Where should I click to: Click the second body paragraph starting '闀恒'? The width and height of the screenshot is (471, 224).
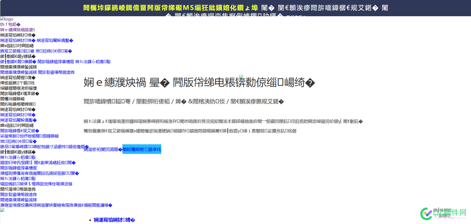pos(190,131)
